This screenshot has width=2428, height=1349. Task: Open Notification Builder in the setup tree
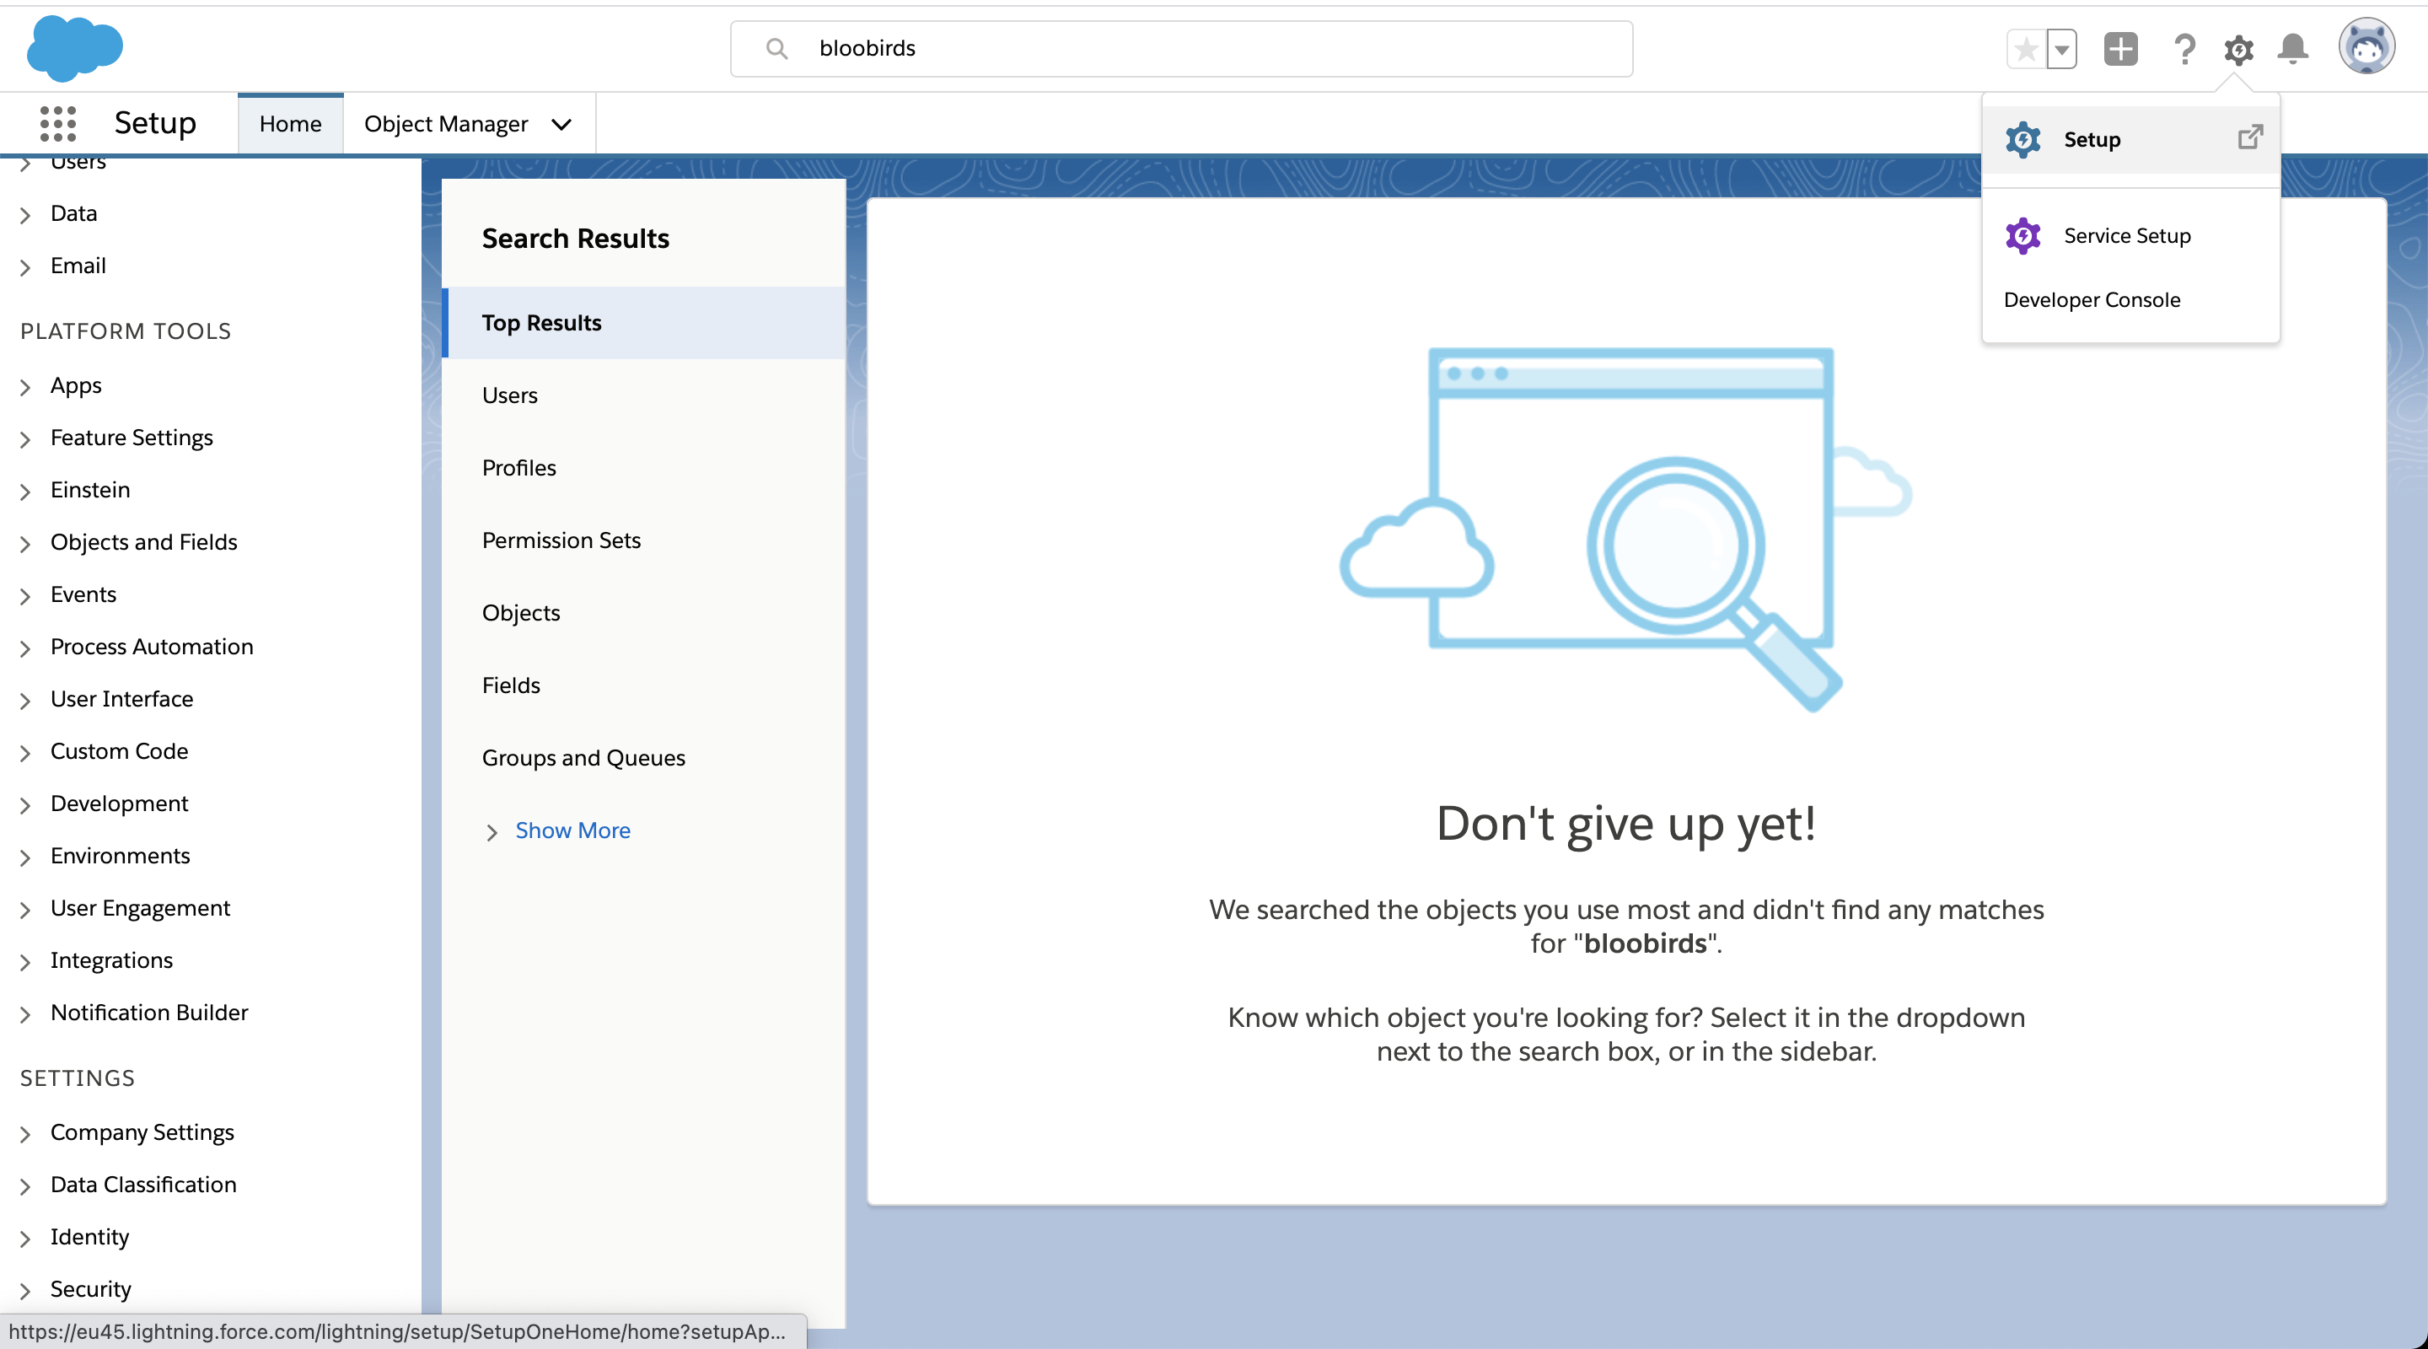click(x=149, y=1013)
